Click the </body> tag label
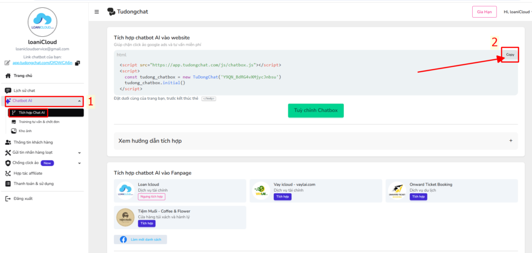The width and height of the screenshot is (532, 253). tap(209, 99)
